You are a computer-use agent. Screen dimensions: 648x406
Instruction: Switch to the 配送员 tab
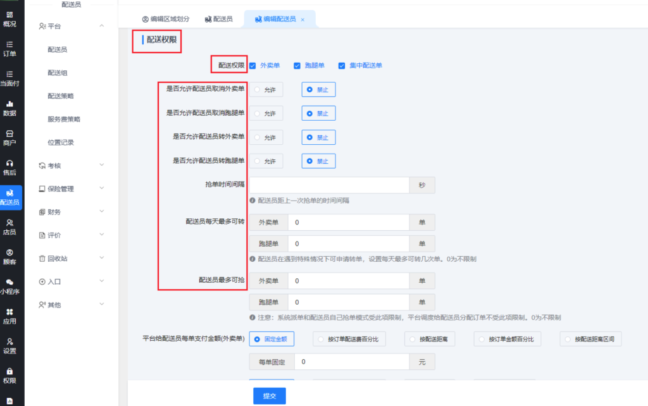coord(218,19)
